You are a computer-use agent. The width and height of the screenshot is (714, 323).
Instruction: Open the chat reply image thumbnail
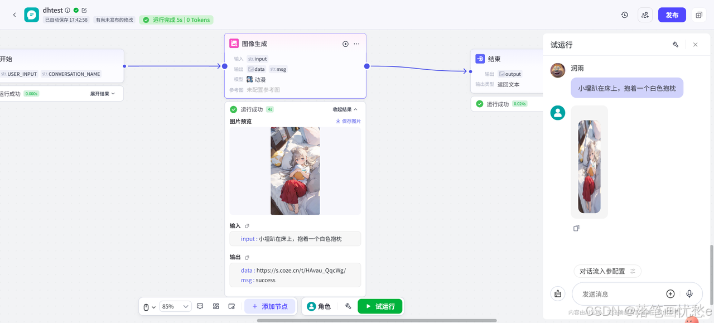[590, 166]
